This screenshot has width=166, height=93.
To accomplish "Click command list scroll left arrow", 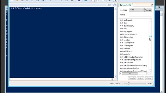I will 121,73.
